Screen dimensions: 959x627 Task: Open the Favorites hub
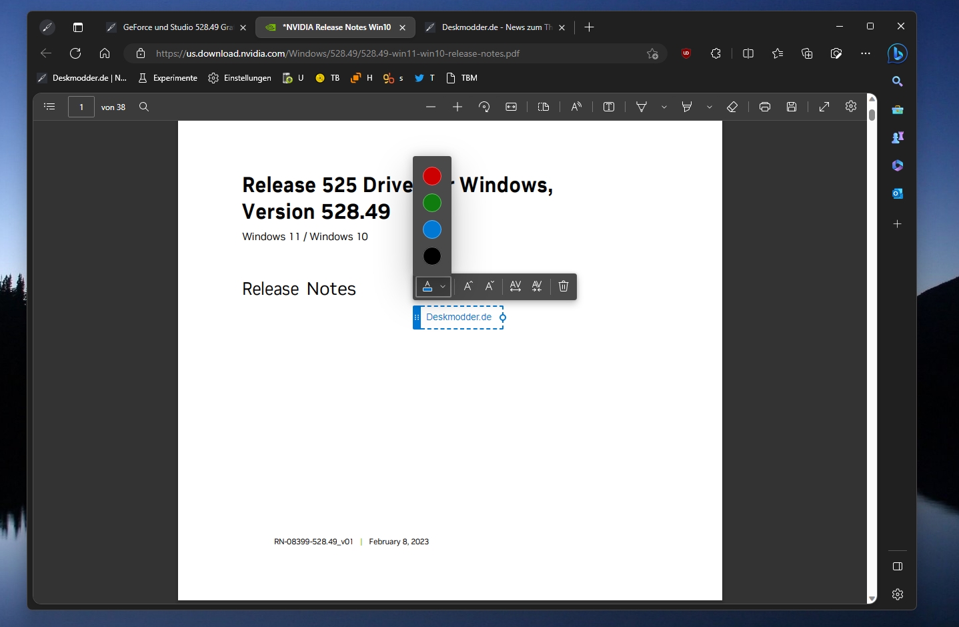778,53
